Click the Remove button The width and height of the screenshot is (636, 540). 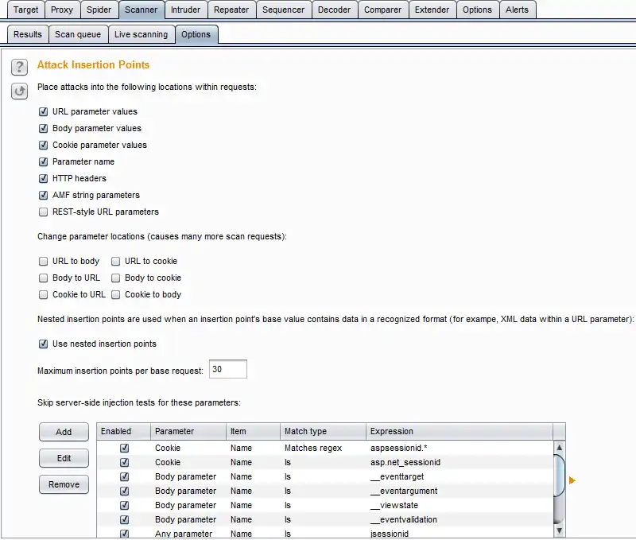[x=64, y=484]
